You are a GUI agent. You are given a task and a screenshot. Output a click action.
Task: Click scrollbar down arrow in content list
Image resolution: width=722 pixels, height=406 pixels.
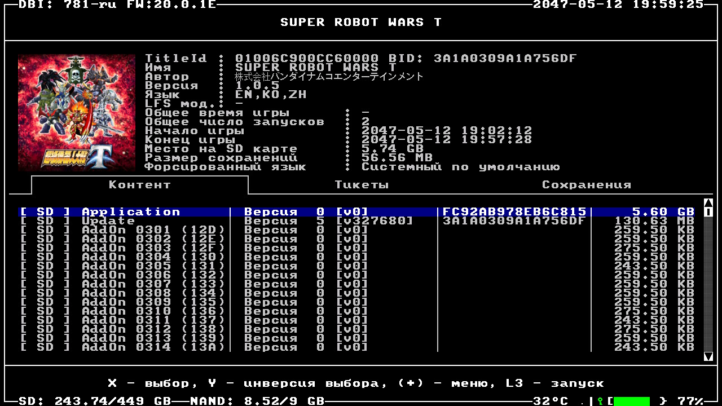pyautogui.click(x=708, y=356)
